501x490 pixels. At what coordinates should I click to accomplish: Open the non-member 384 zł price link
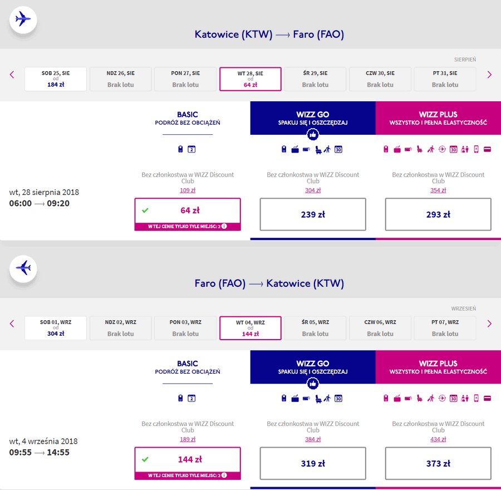(x=313, y=439)
